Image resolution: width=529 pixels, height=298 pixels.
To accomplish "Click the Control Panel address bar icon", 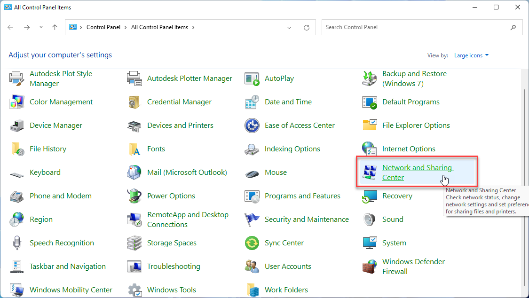I will click(x=73, y=27).
